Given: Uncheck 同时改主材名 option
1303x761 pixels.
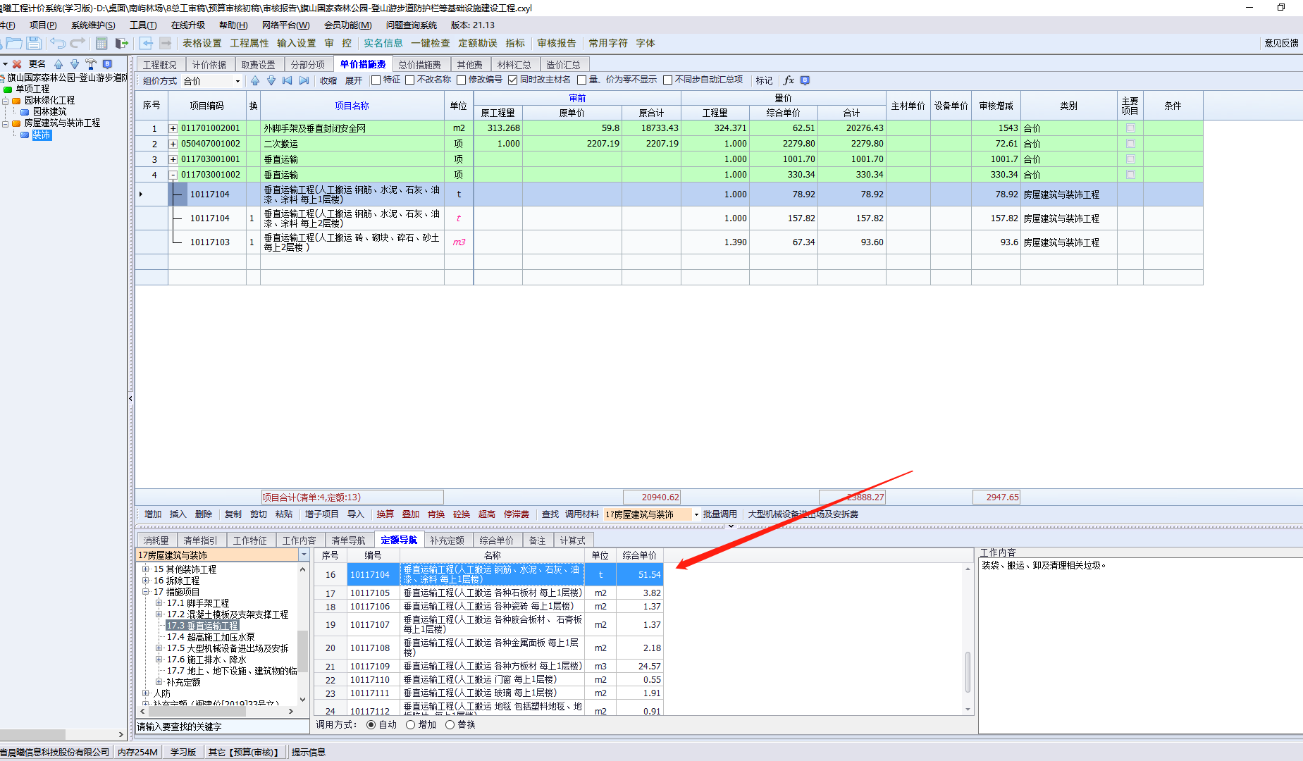Looking at the screenshot, I should [x=512, y=80].
